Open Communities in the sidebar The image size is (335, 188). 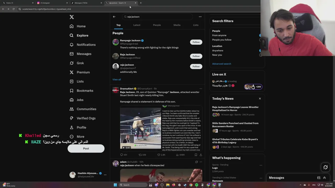[83, 109]
